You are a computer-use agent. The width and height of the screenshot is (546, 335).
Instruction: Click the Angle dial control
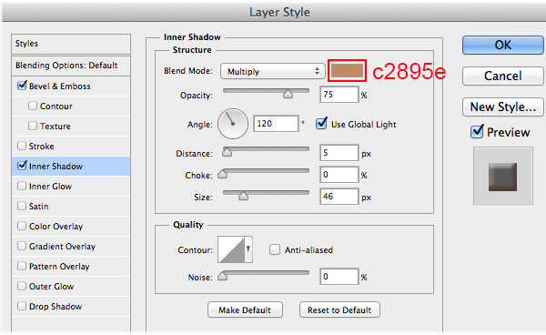coord(233,124)
